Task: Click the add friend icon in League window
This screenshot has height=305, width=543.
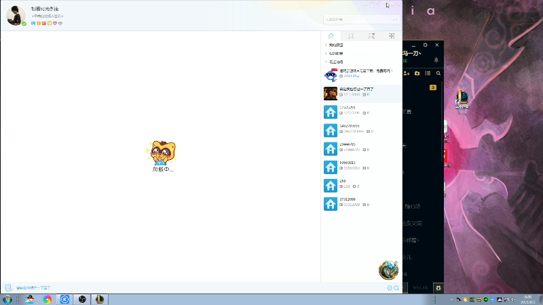Action: tap(407, 73)
